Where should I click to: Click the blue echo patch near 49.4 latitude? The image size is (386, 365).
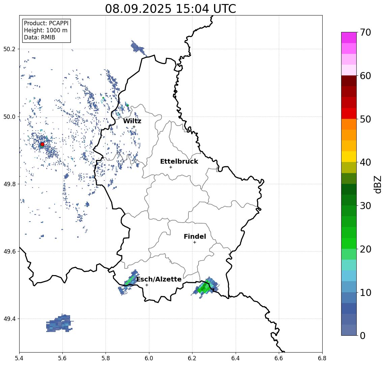tap(59, 323)
